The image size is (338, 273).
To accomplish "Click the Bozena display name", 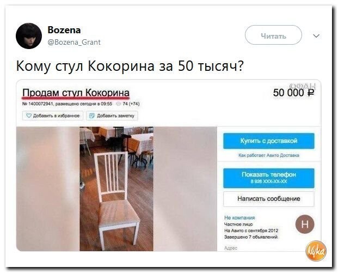I will [64, 30].
